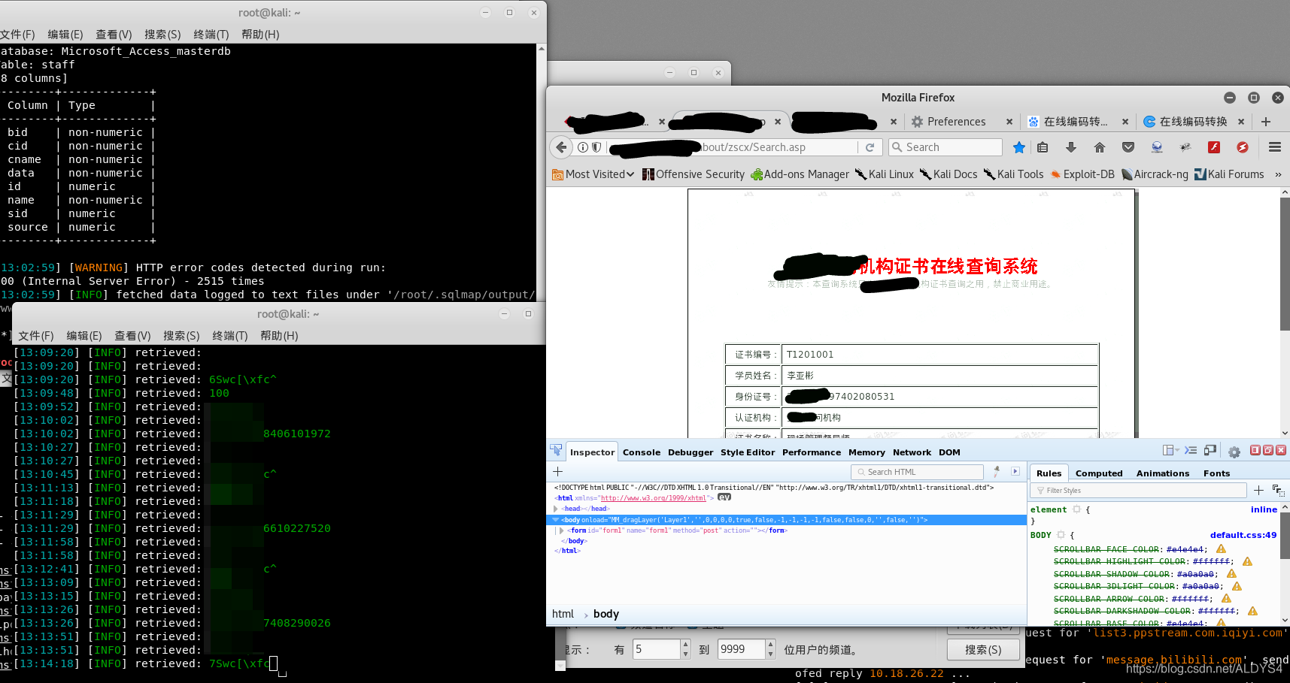Open devtools settings gear
Screen dimensions: 1290x683
[1234, 452]
